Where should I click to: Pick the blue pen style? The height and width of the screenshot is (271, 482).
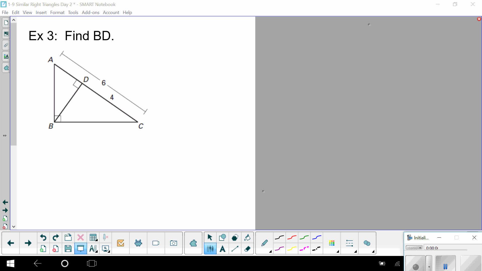tap(317, 237)
